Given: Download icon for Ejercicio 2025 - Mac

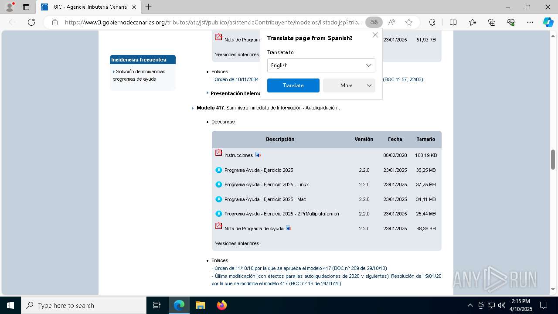Looking at the screenshot, I should coord(219,199).
